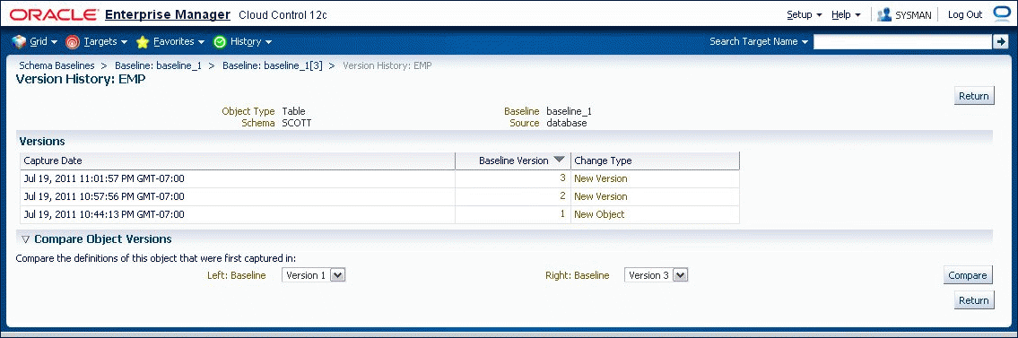
Task: Go to Baseline: baseline_1[3] breadcrumb
Action: pyautogui.click(x=273, y=65)
